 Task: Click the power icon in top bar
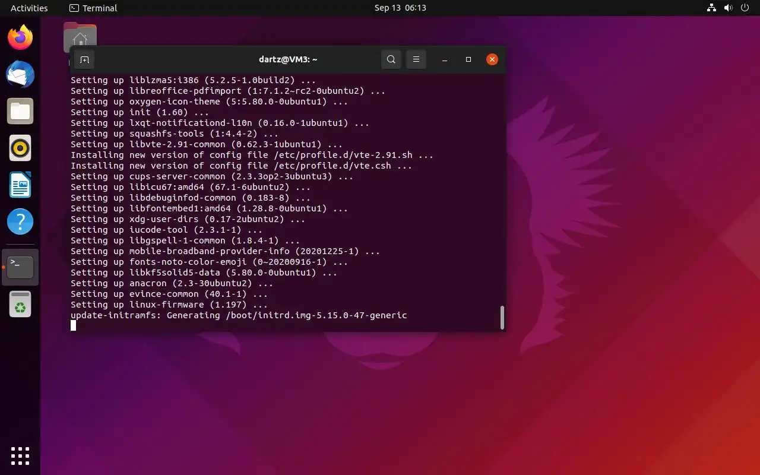click(x=745, y=8)
